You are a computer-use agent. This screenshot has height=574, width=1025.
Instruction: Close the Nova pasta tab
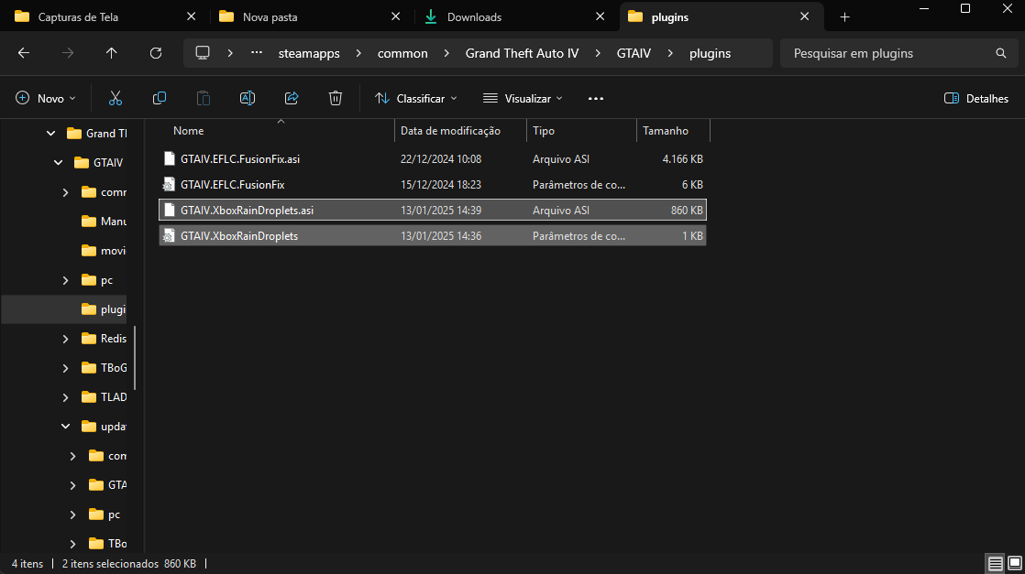click(395, 16)
